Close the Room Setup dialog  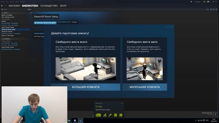(172, 27)
